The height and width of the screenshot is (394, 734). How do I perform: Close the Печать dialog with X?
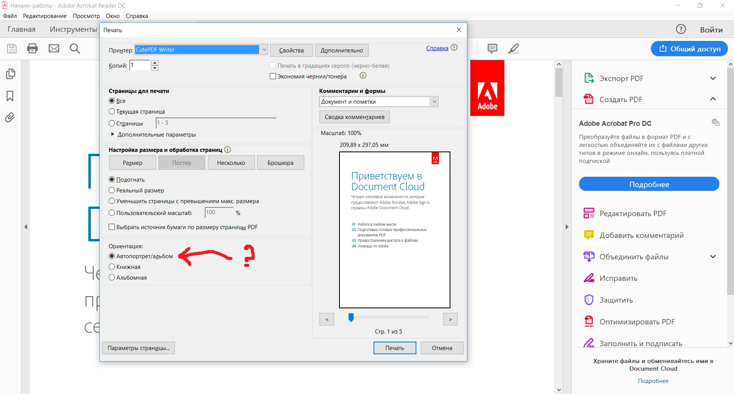pos(459,30)
